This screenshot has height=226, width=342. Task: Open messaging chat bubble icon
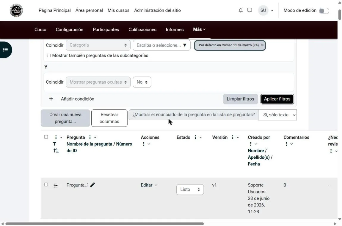click(x=250, y=10)
